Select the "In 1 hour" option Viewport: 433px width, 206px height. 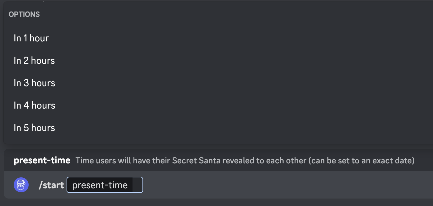point(31,38)
